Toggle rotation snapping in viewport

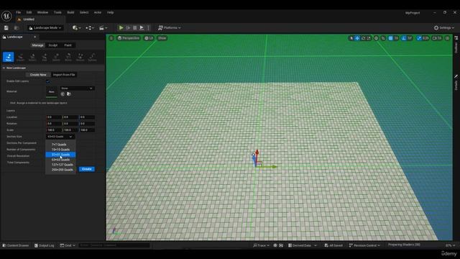tap(404, 38)
